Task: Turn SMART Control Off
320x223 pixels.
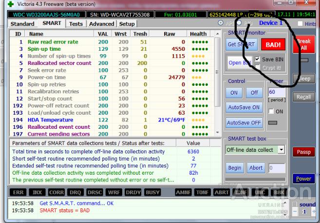Action: (x=254, y=93)
